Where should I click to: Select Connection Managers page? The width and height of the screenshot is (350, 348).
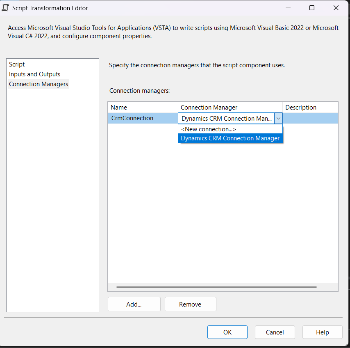click(x=39, y=84)
